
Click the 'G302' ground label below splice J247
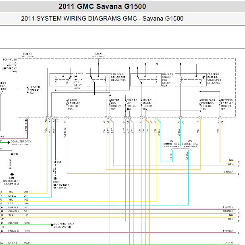[60, 185]
